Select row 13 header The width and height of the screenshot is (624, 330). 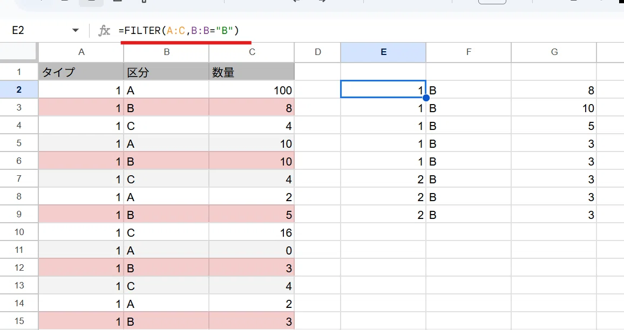click(x=19, y=286)
